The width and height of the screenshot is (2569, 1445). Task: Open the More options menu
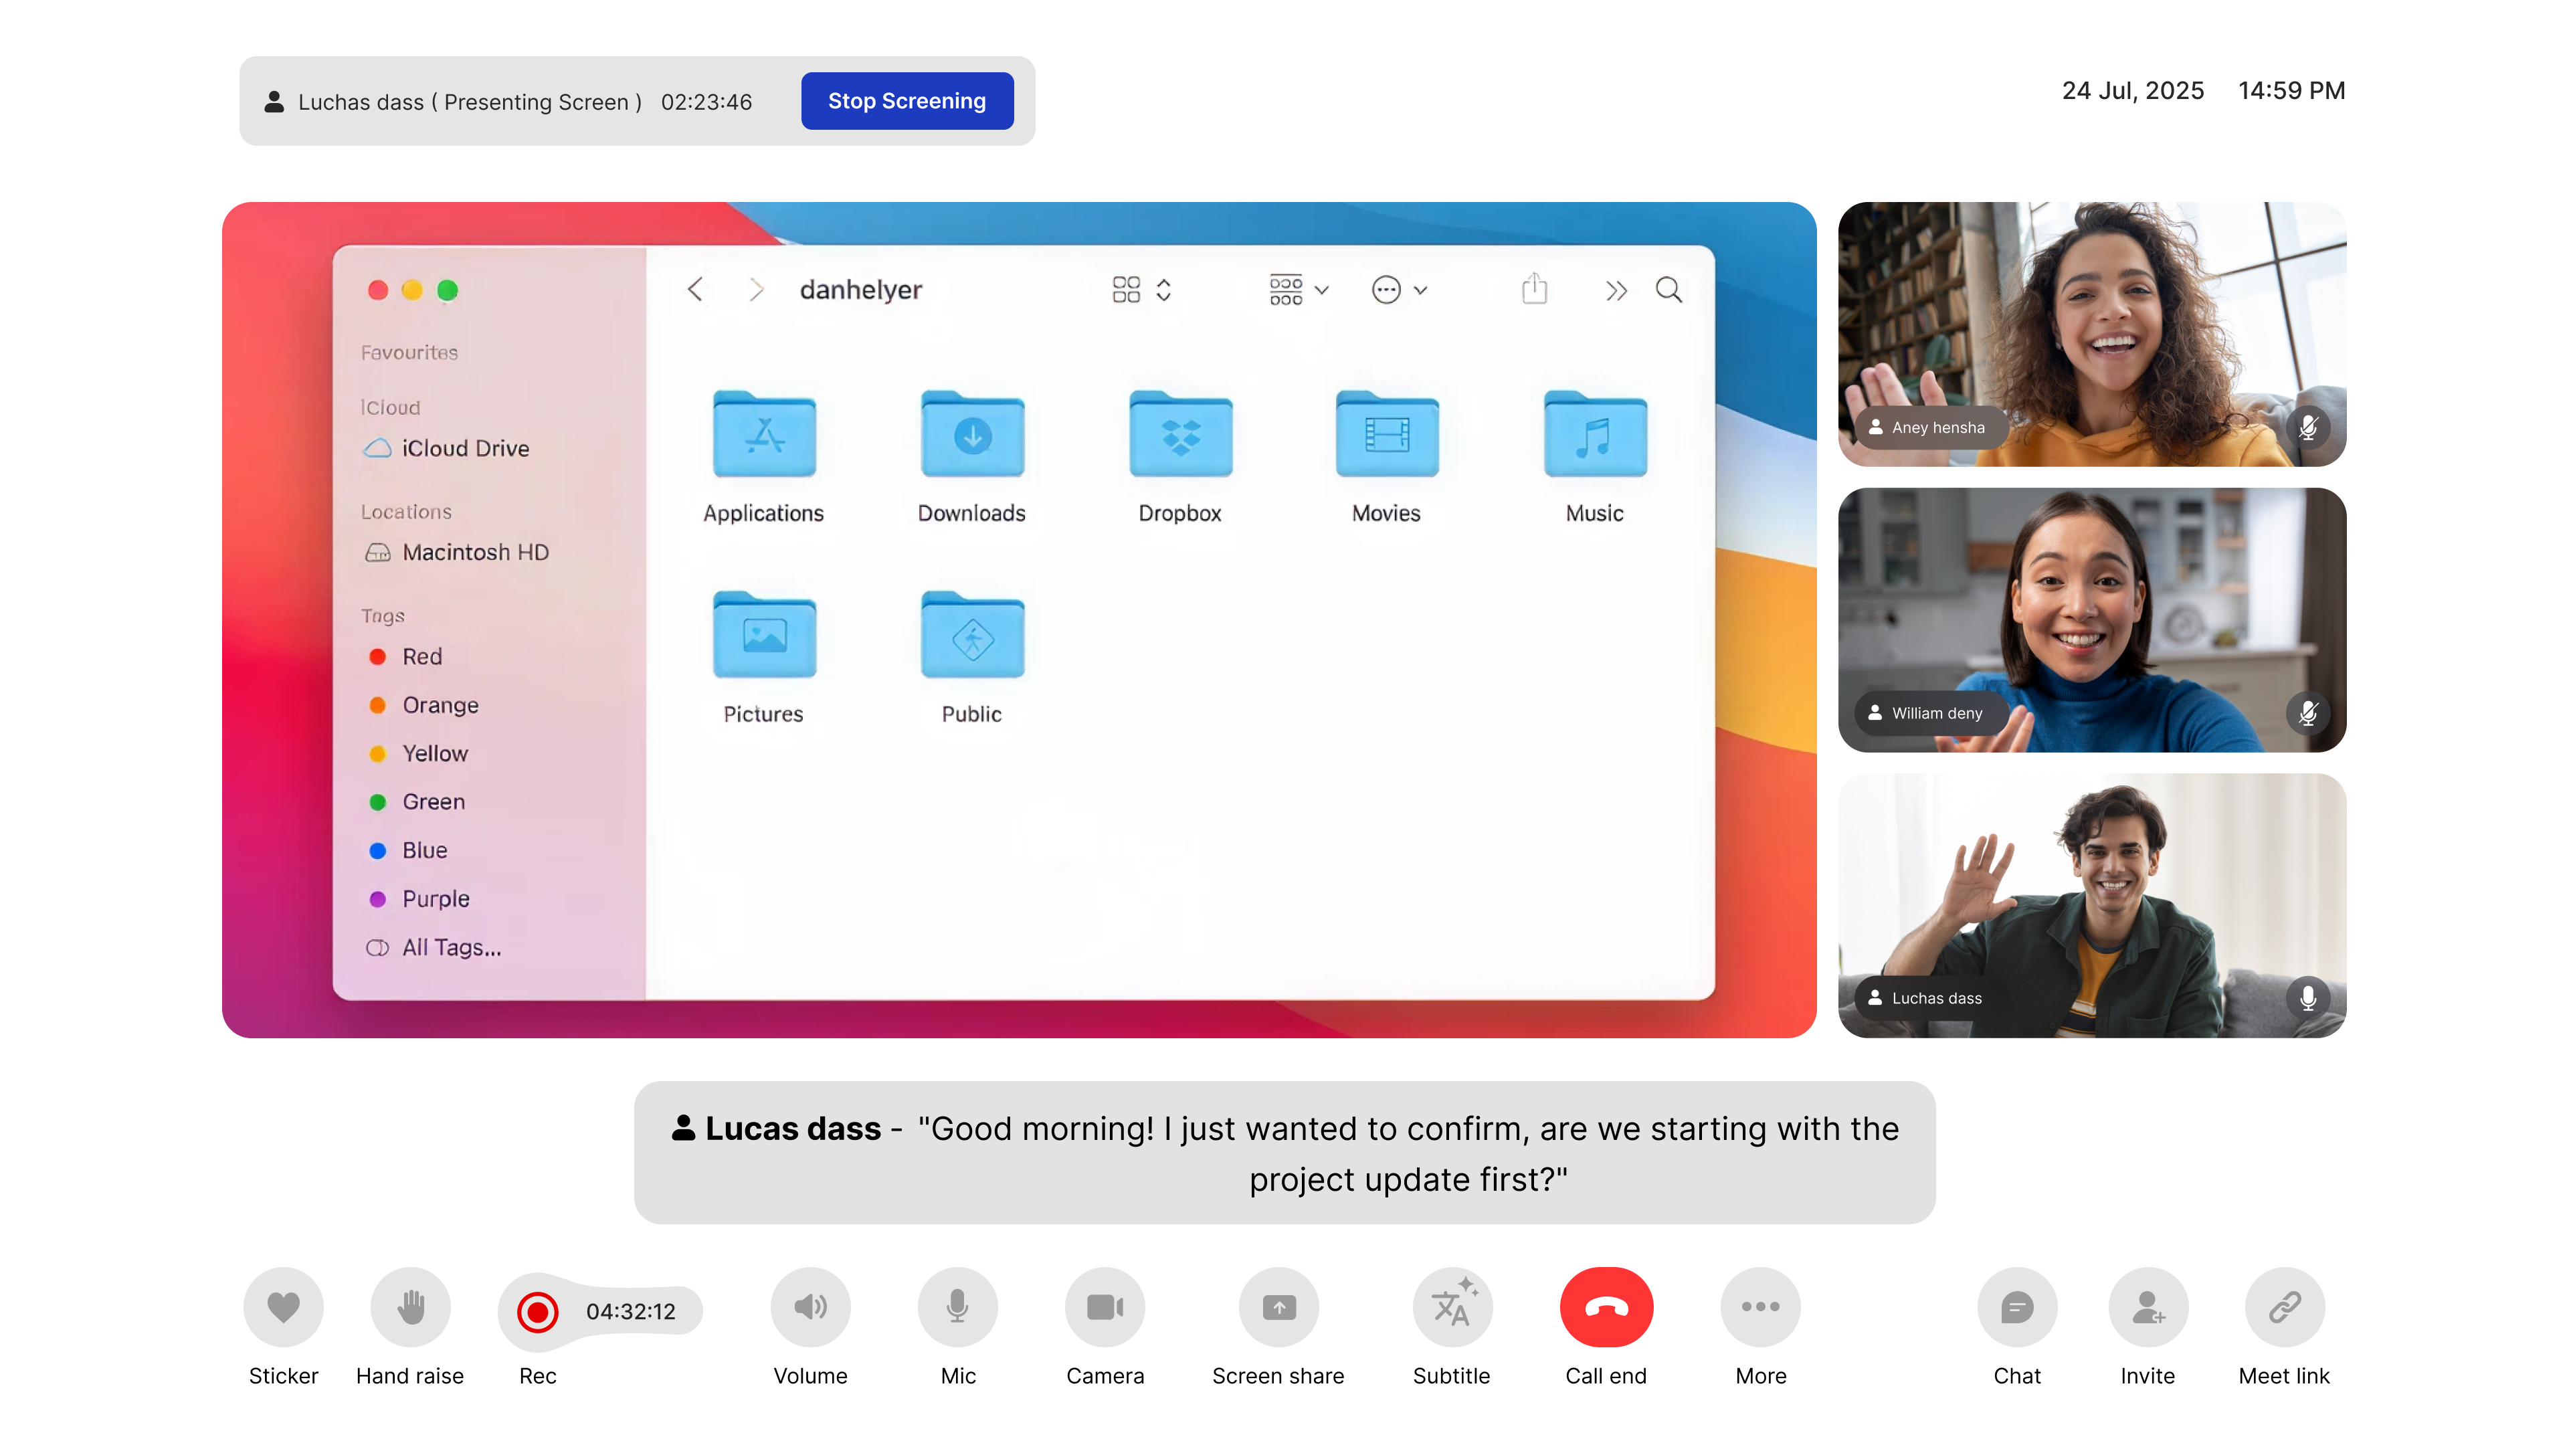pyautogui.click(x=1759, y=1307)
